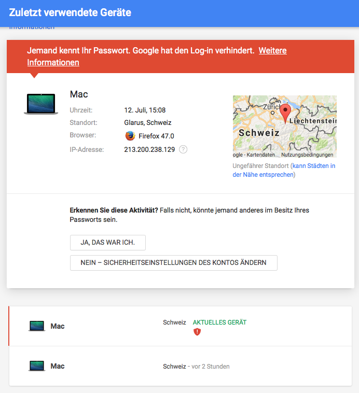Image resolution: width=359 pixels, height=393 pixels.
Task: Click the 'Erkennen Sie diese Aktivität?' text
Action: (x=114, y=210)
